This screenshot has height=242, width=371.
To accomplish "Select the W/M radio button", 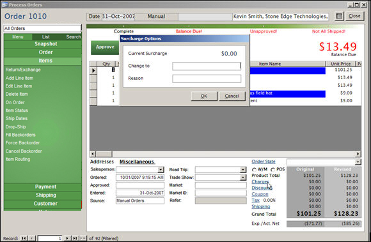I will pos(254,169).
